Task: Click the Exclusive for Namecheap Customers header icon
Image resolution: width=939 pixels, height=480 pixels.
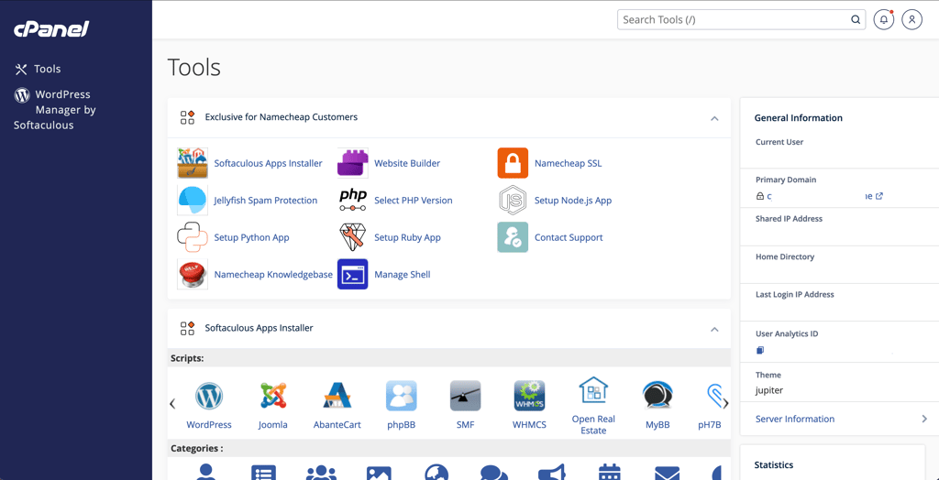Action: [x=187, y=117]
